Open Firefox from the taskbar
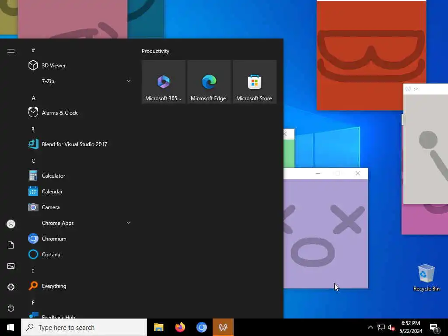The height and width of the screenshot is (336, 448). (180, 327)
